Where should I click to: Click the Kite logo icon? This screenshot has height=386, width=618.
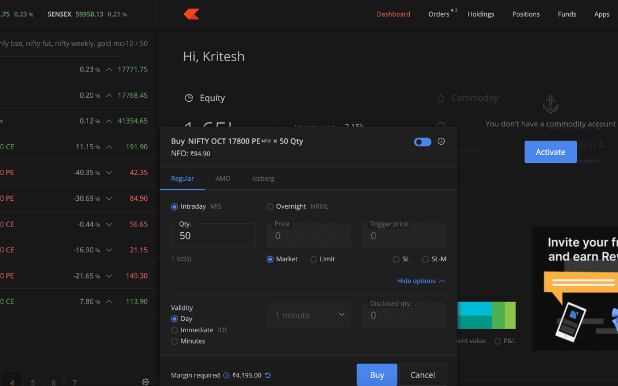tap(192, 14)
